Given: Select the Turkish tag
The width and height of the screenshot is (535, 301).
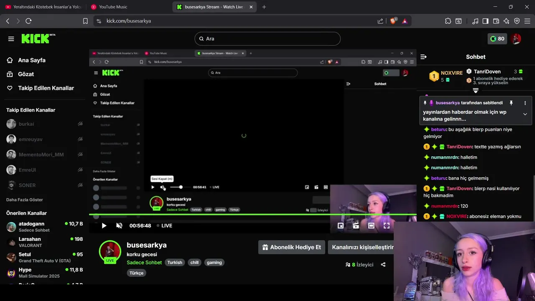Looking at the screenshot, I should click(175, 263).
